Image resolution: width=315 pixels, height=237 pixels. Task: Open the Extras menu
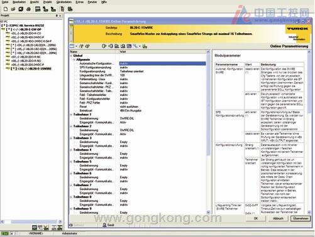pyautogui.click(x=79, y=2)
